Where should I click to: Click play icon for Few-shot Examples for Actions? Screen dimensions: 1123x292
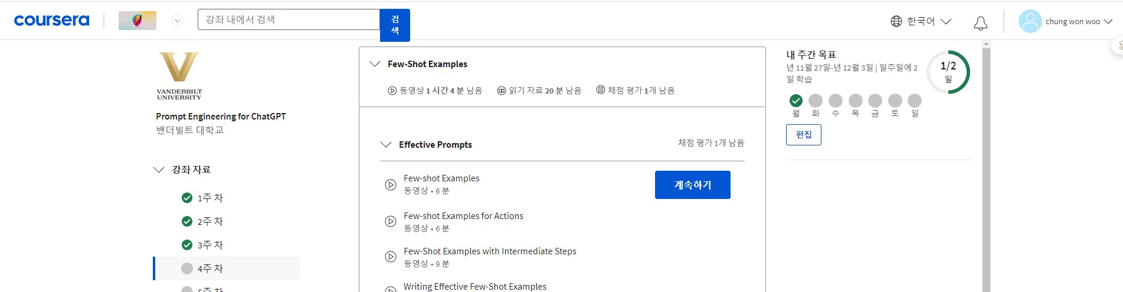pyautogui.click(x=391, y=221)
